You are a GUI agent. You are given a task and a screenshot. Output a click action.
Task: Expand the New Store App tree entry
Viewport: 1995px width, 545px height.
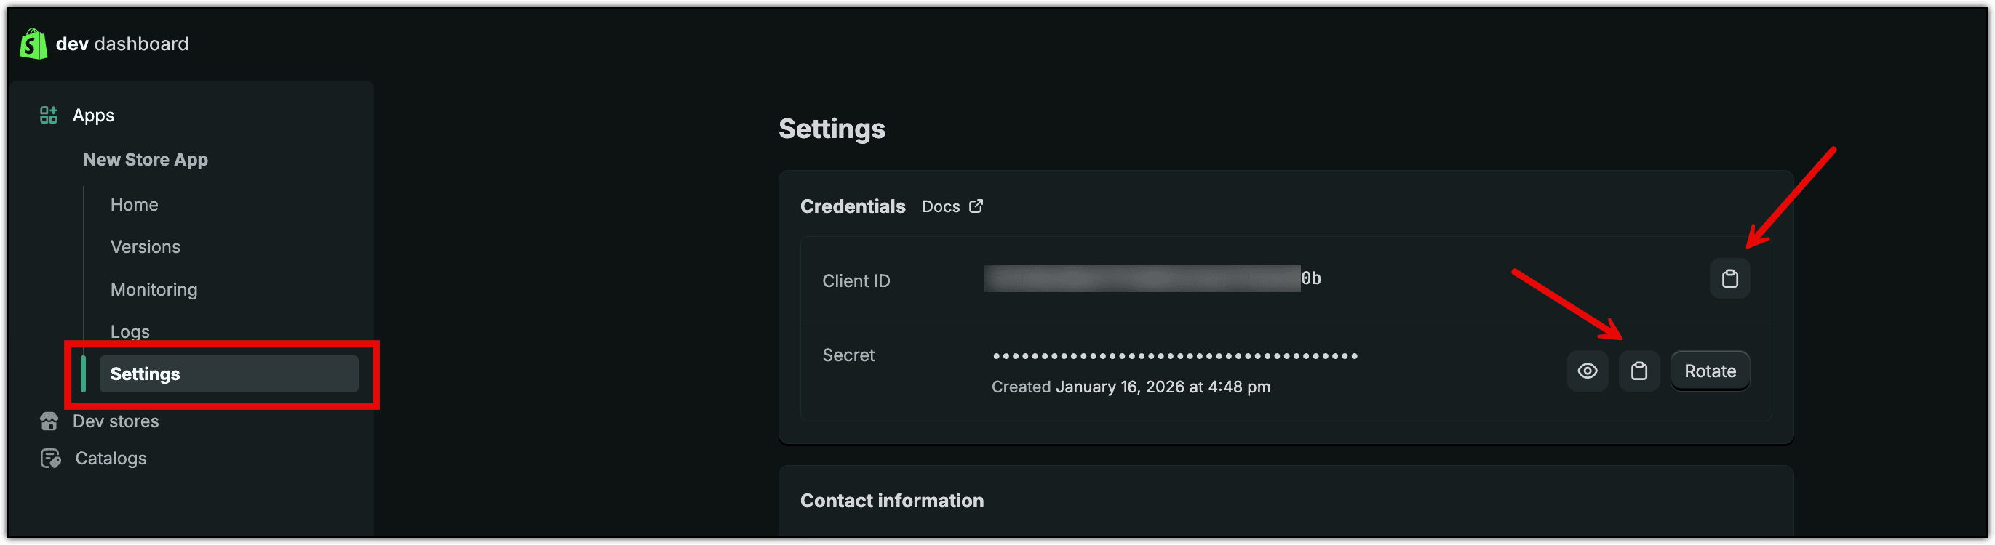pyautogui.click(x=146, y=160)
